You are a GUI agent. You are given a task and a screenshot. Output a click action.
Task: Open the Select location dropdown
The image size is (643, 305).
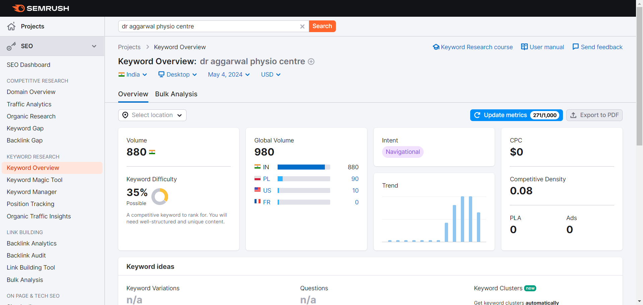coord(152,115)
